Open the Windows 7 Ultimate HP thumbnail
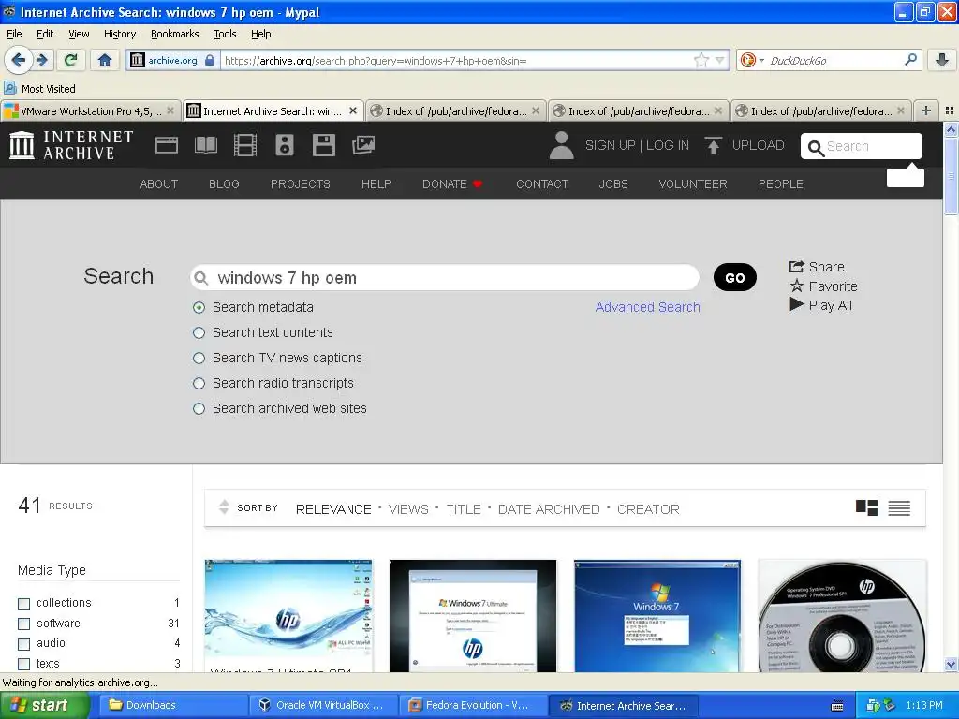The width and height of the screenshot is (959, 719). pos(473,616)
